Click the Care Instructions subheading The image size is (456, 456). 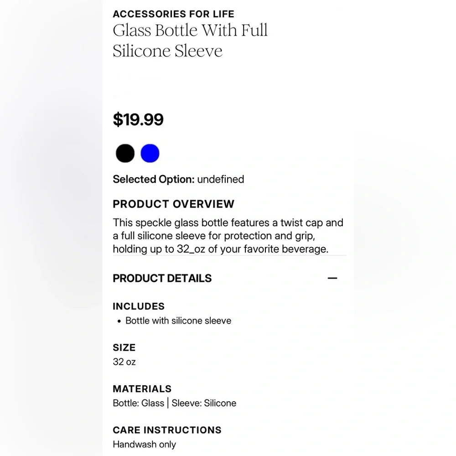tap(167, 430)
